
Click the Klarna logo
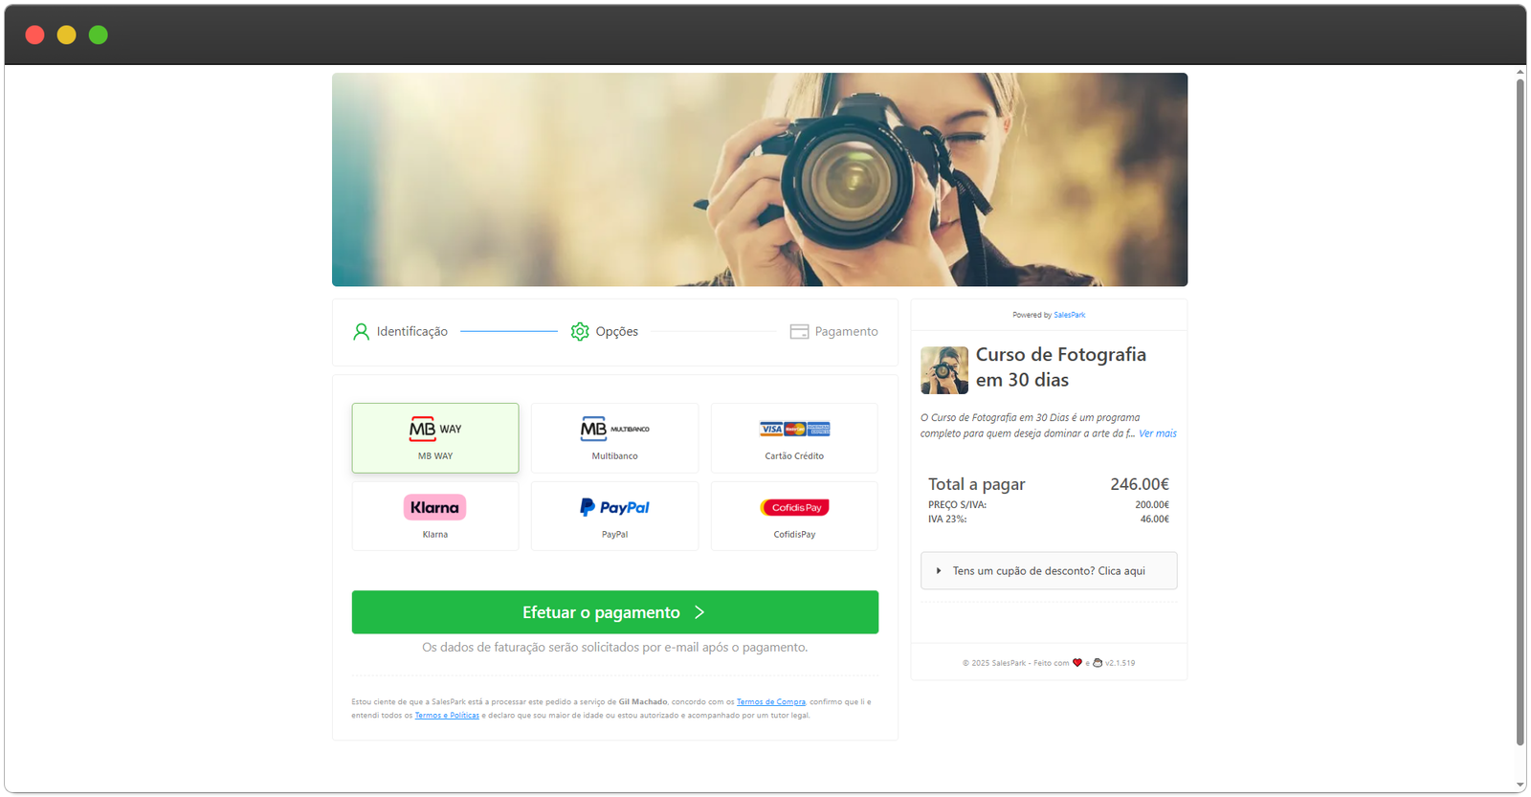click(x=434, y=507)
